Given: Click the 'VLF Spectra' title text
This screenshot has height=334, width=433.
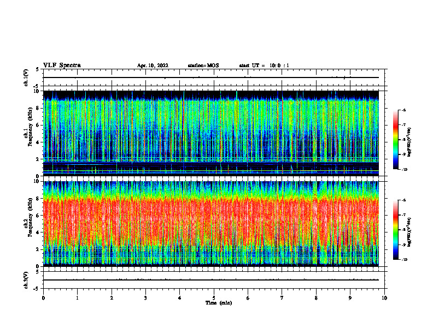Looking at the screenshot, I should click(x=62, y=65).
